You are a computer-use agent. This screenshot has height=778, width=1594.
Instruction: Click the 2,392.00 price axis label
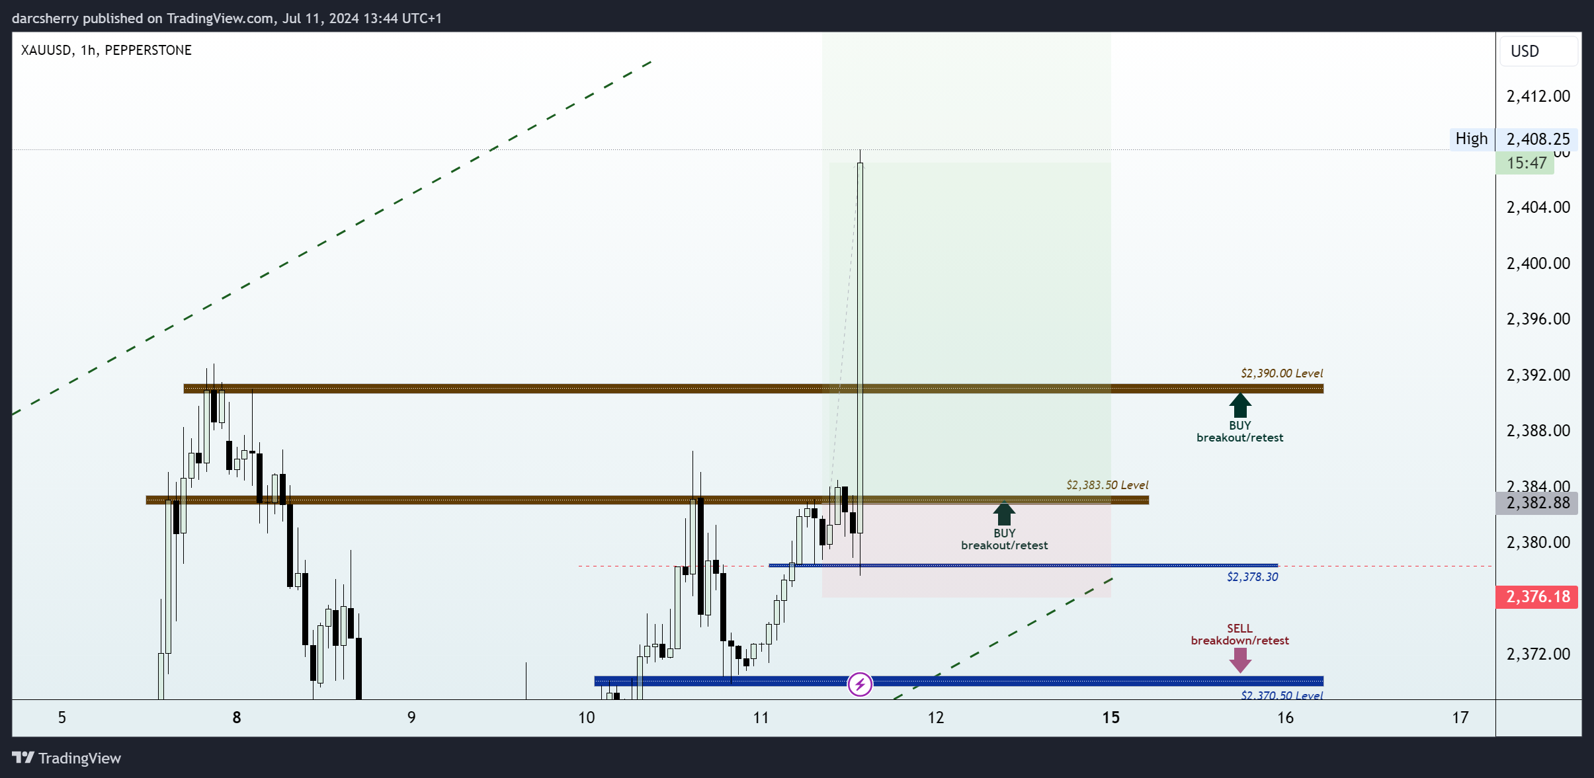[1538, 375]
